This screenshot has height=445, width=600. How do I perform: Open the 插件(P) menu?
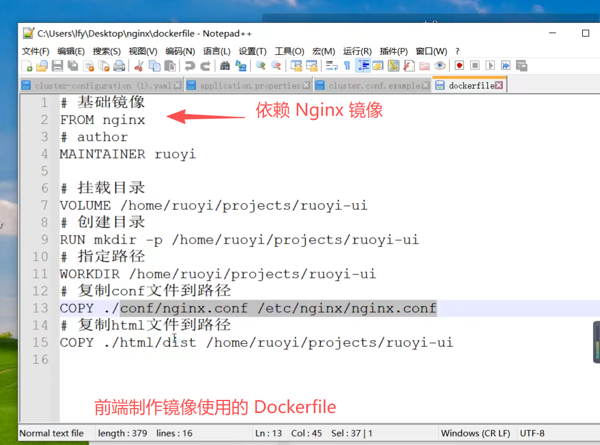[394, 51]
